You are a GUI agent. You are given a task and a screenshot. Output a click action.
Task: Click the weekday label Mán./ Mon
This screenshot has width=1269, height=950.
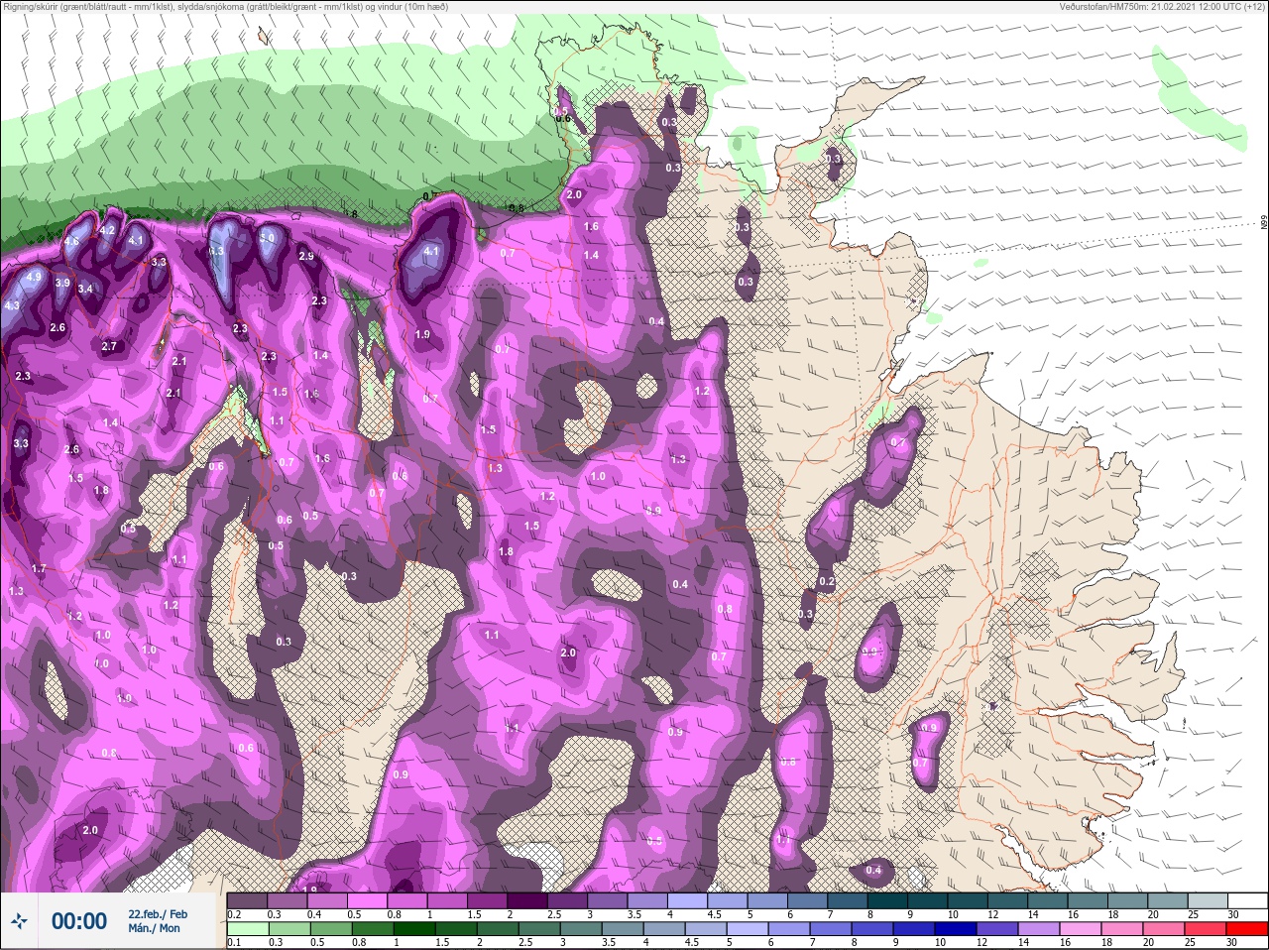(155, 928)
